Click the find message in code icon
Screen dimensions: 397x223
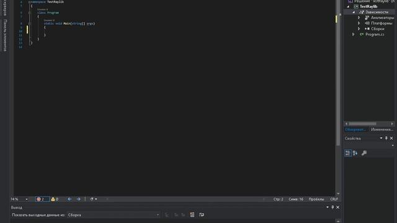(x=167, y=215)
